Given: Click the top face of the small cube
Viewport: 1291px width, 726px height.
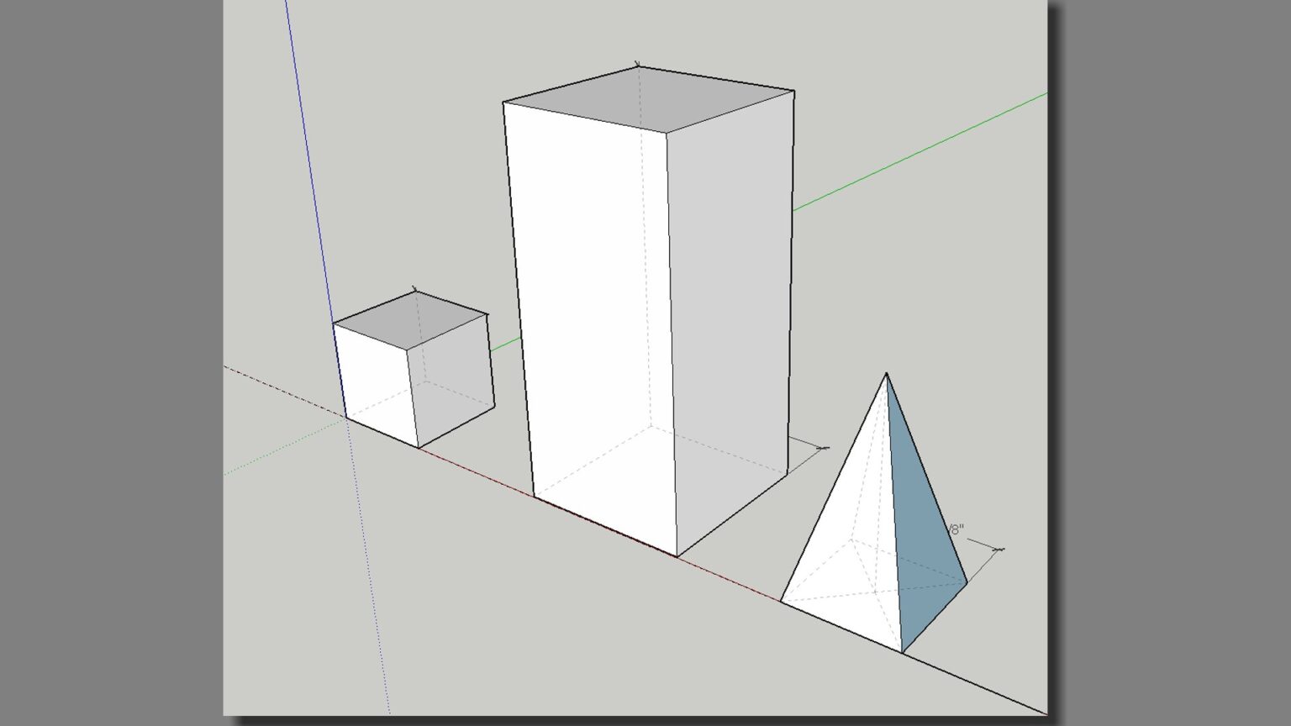Looking at the screenshot, I should 410,319.
